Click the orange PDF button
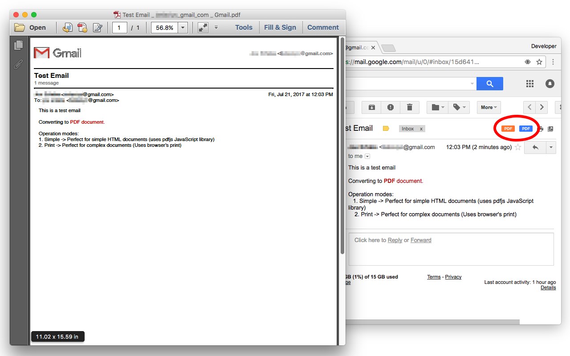 (508, 129)
